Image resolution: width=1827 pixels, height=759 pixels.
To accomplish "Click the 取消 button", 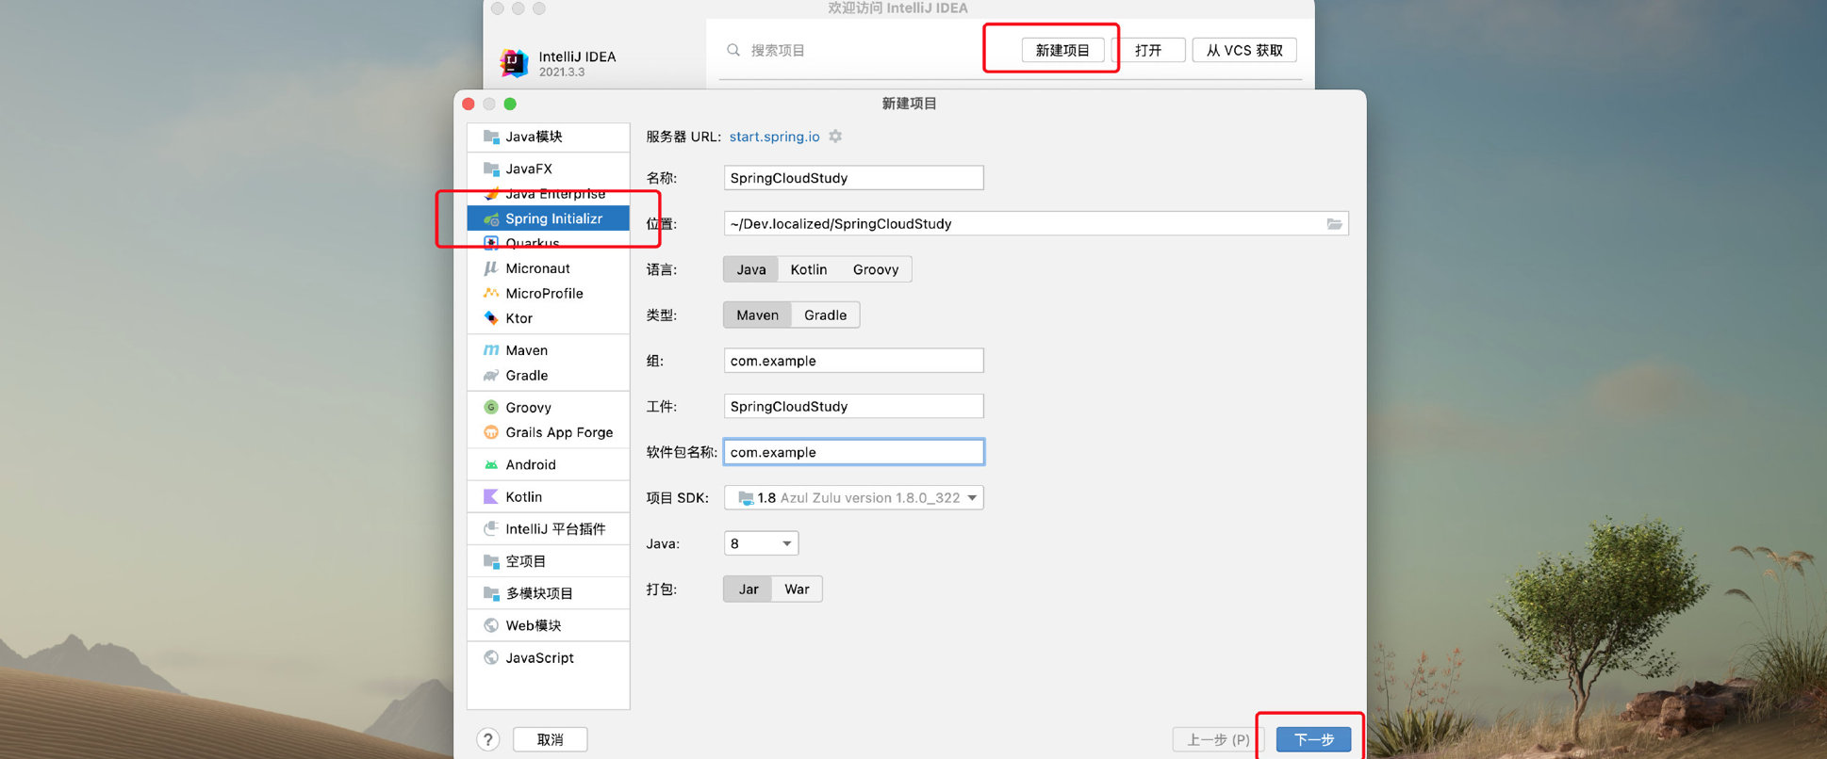I will (x=551, y=740).
